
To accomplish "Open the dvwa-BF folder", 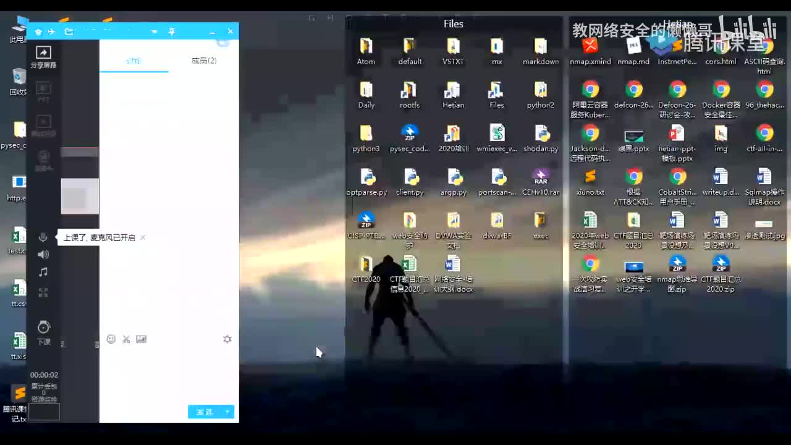I will (x=497, y=226).
